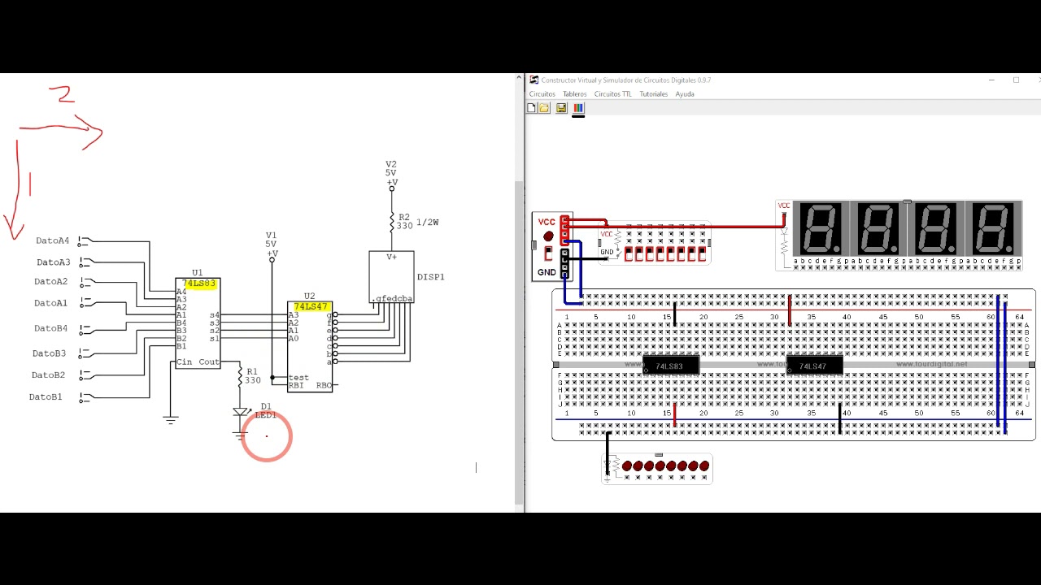Toggle the fourth DIP switch of switch module
This screenshot has width=1041, height=585.
[x=660, y=253]
